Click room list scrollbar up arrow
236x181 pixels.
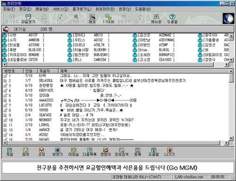[231, 71]
